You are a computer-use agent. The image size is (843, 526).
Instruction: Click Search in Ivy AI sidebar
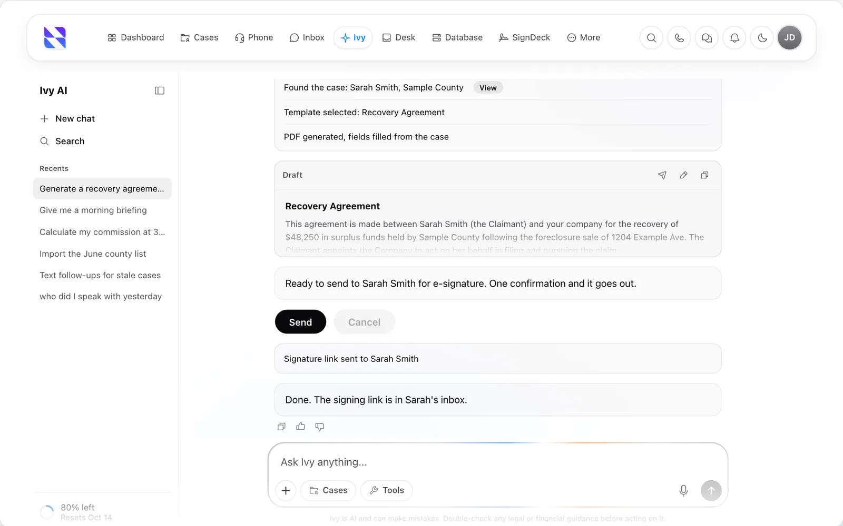coord(62,141)
